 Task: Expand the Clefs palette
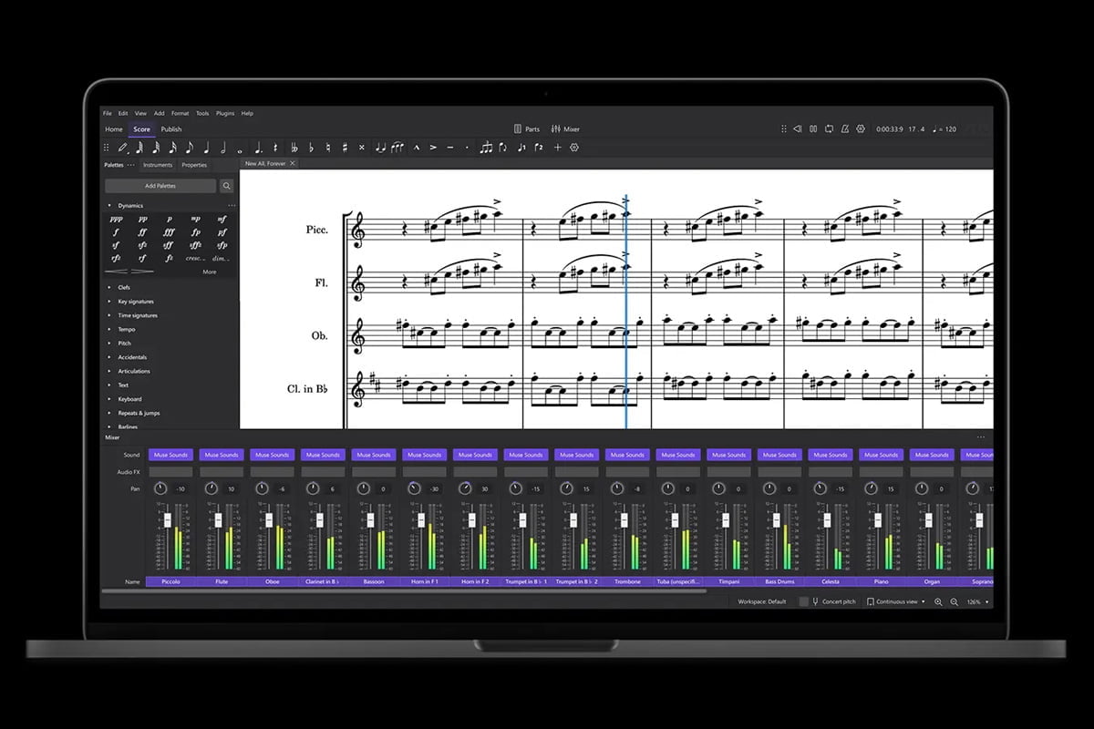110,287
